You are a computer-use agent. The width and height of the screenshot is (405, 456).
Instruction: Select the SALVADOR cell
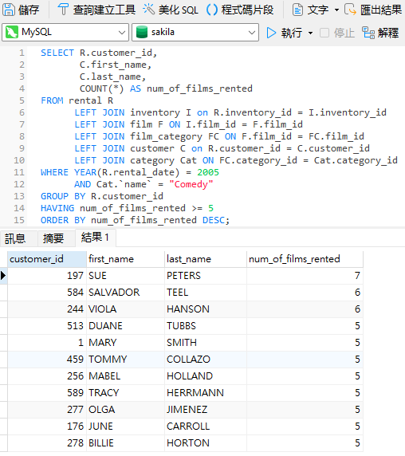point(126,293)
